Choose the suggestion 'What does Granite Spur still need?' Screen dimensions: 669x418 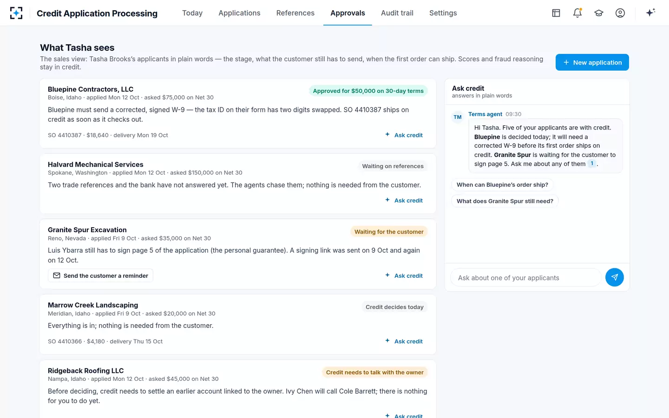(505, 201)
